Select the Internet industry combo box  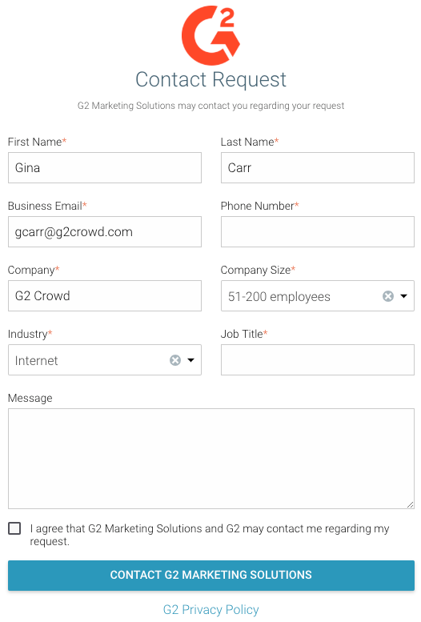pyautogui.click(x=105, y=359)
